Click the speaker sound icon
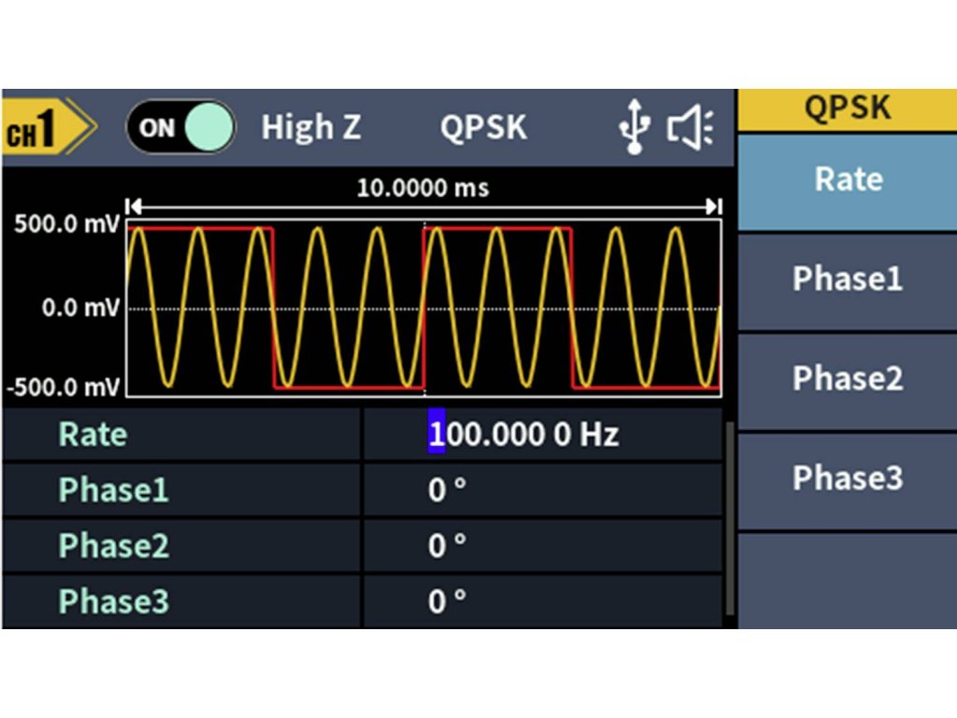Viewport: 957px width, 718px height. coord(690,128)
